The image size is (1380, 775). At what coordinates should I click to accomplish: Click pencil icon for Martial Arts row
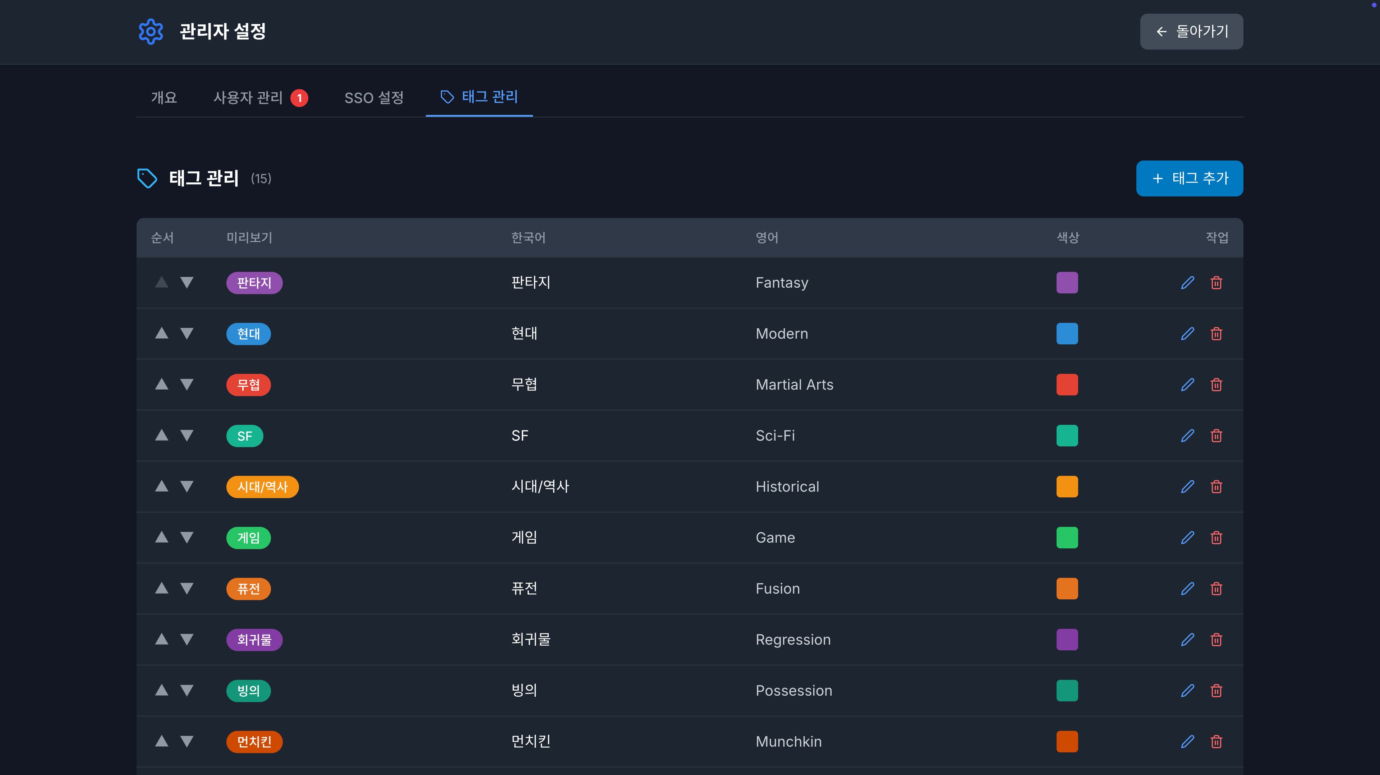(x=1187, y=385)
